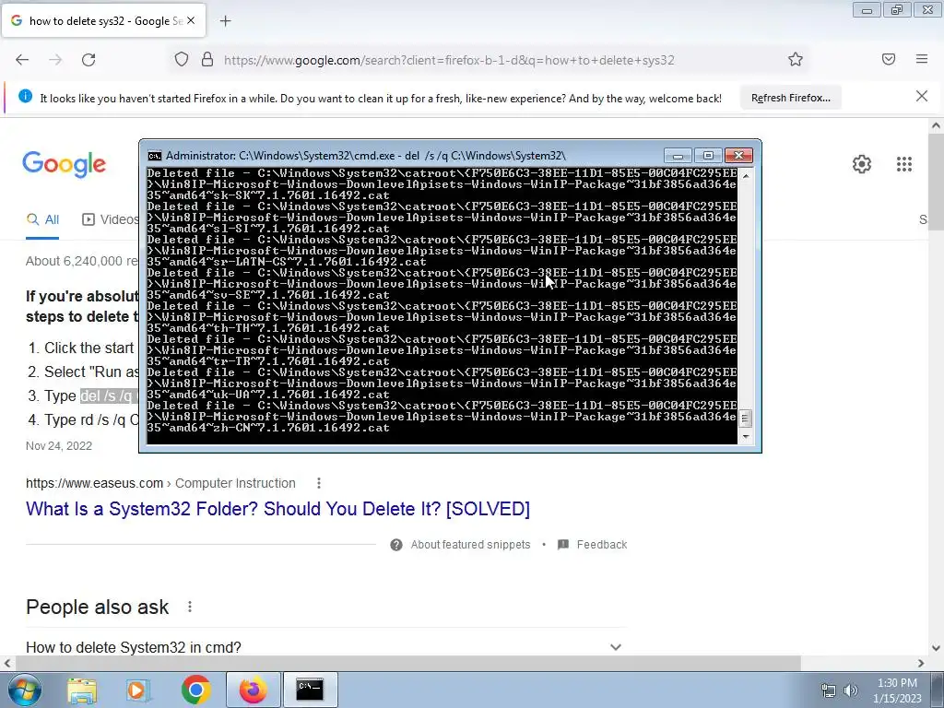Click the page vertical scrollbar down arrow

[x=936, y=648]
